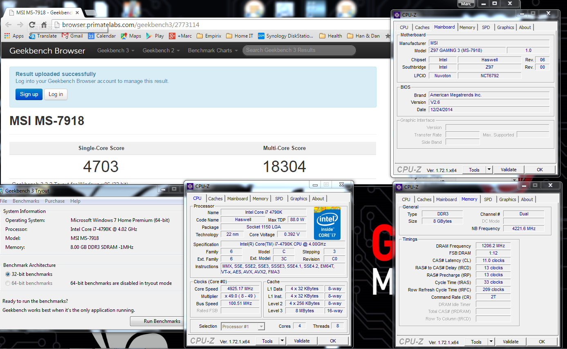Switch to About tab in the Memory window
The height and width of the screenshot is (349, 567).
point(527,199)
